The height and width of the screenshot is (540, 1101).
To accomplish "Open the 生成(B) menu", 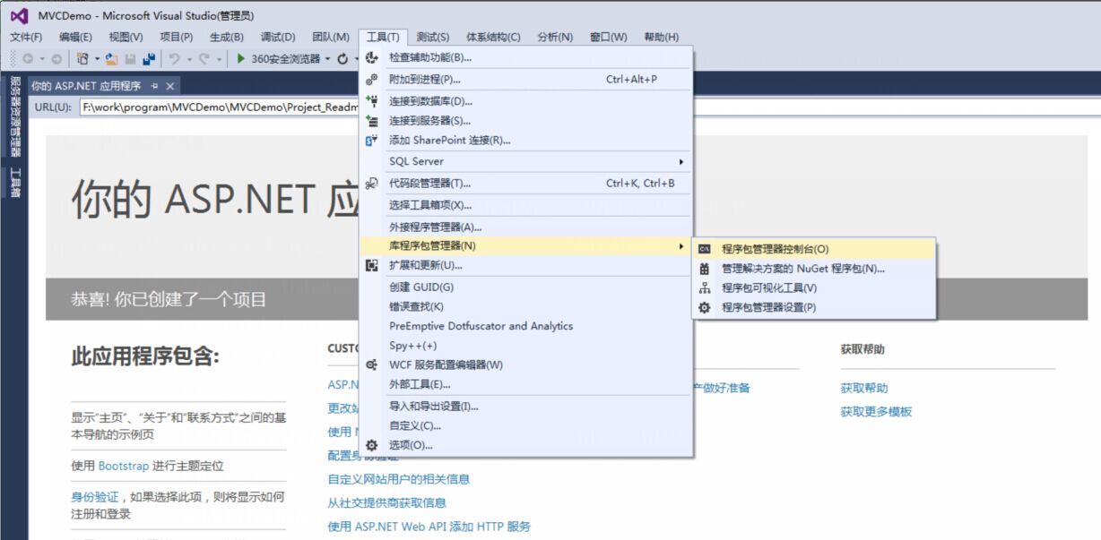I will (x=226, y=37).
